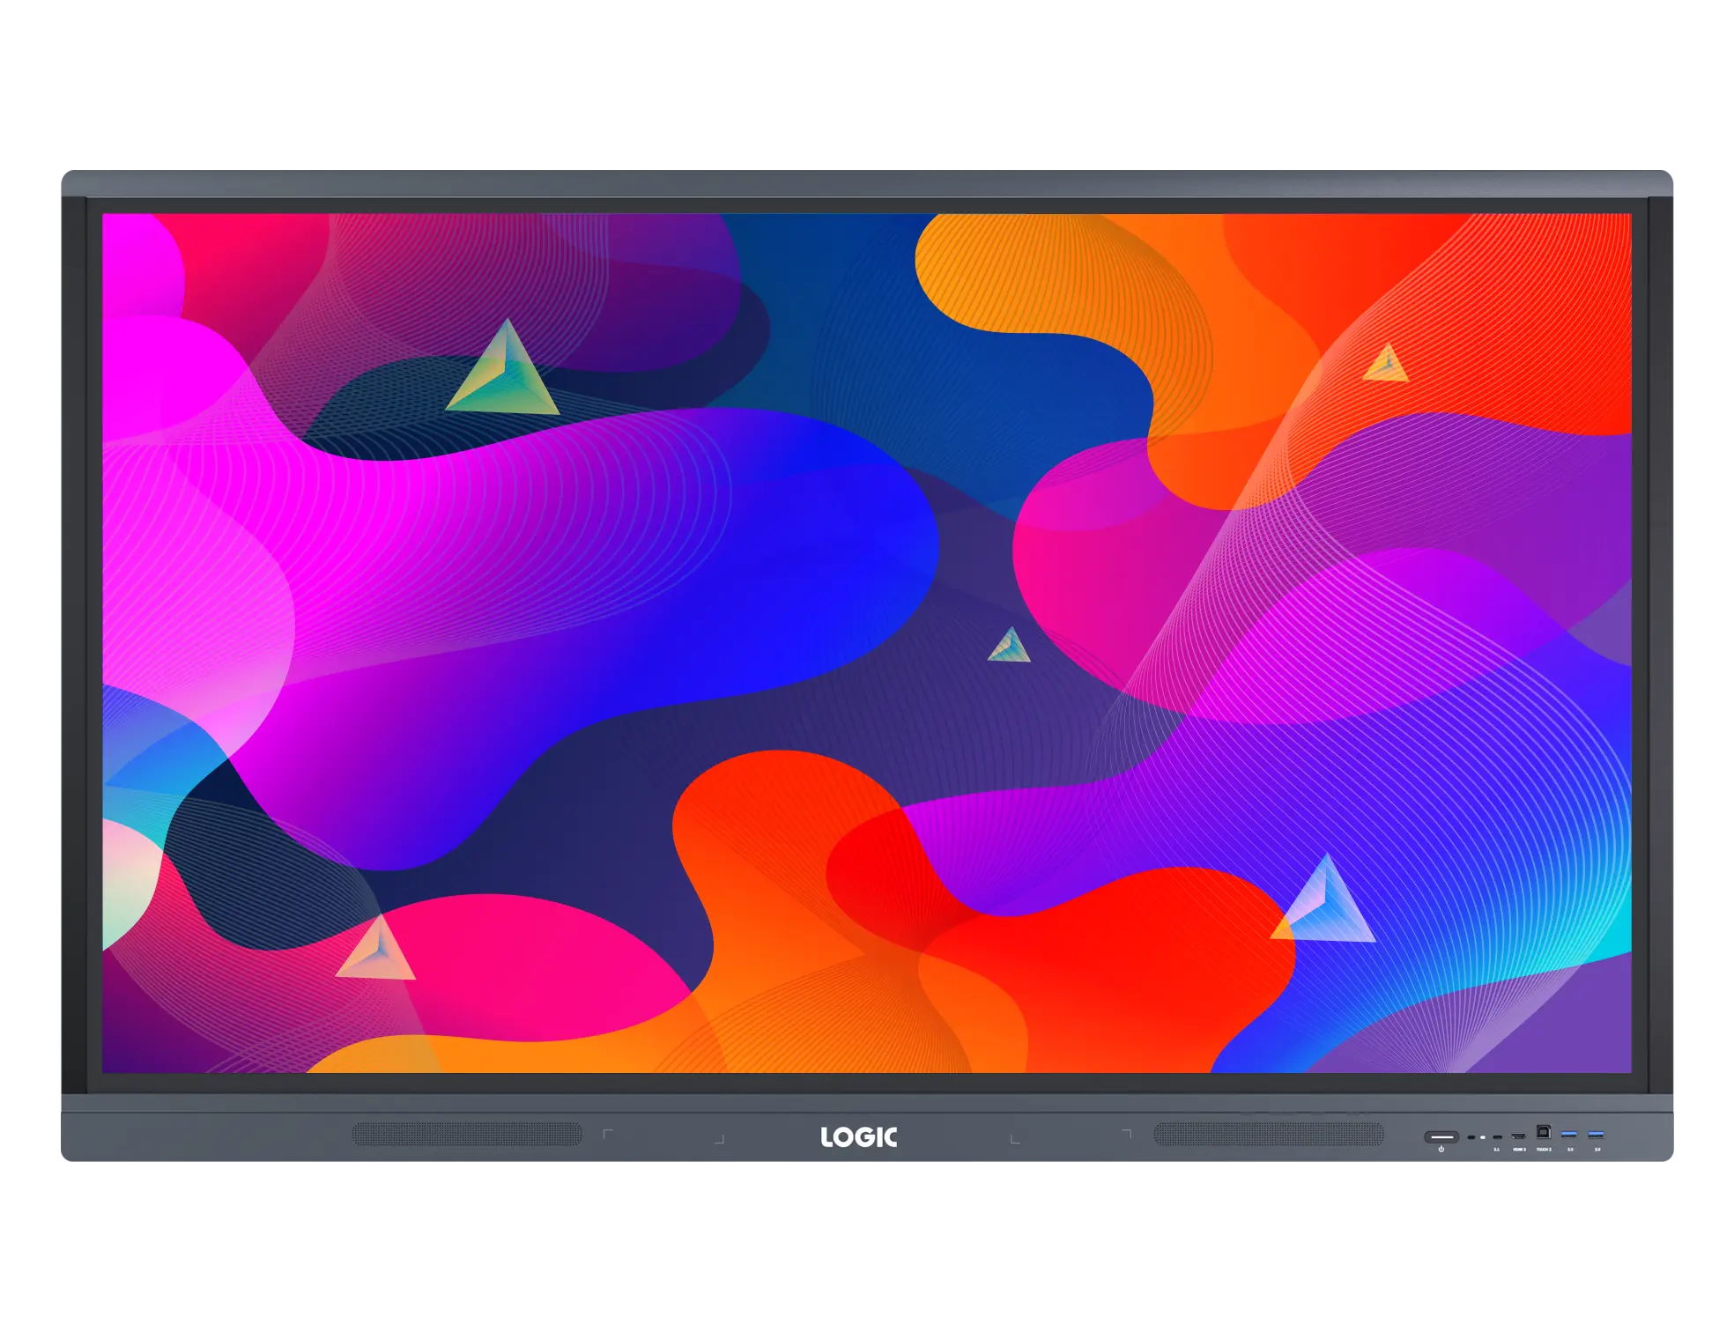Click the USB-C 3.1 port
This screenshot has height=1332, width=1734.
click(1497, 1137)
